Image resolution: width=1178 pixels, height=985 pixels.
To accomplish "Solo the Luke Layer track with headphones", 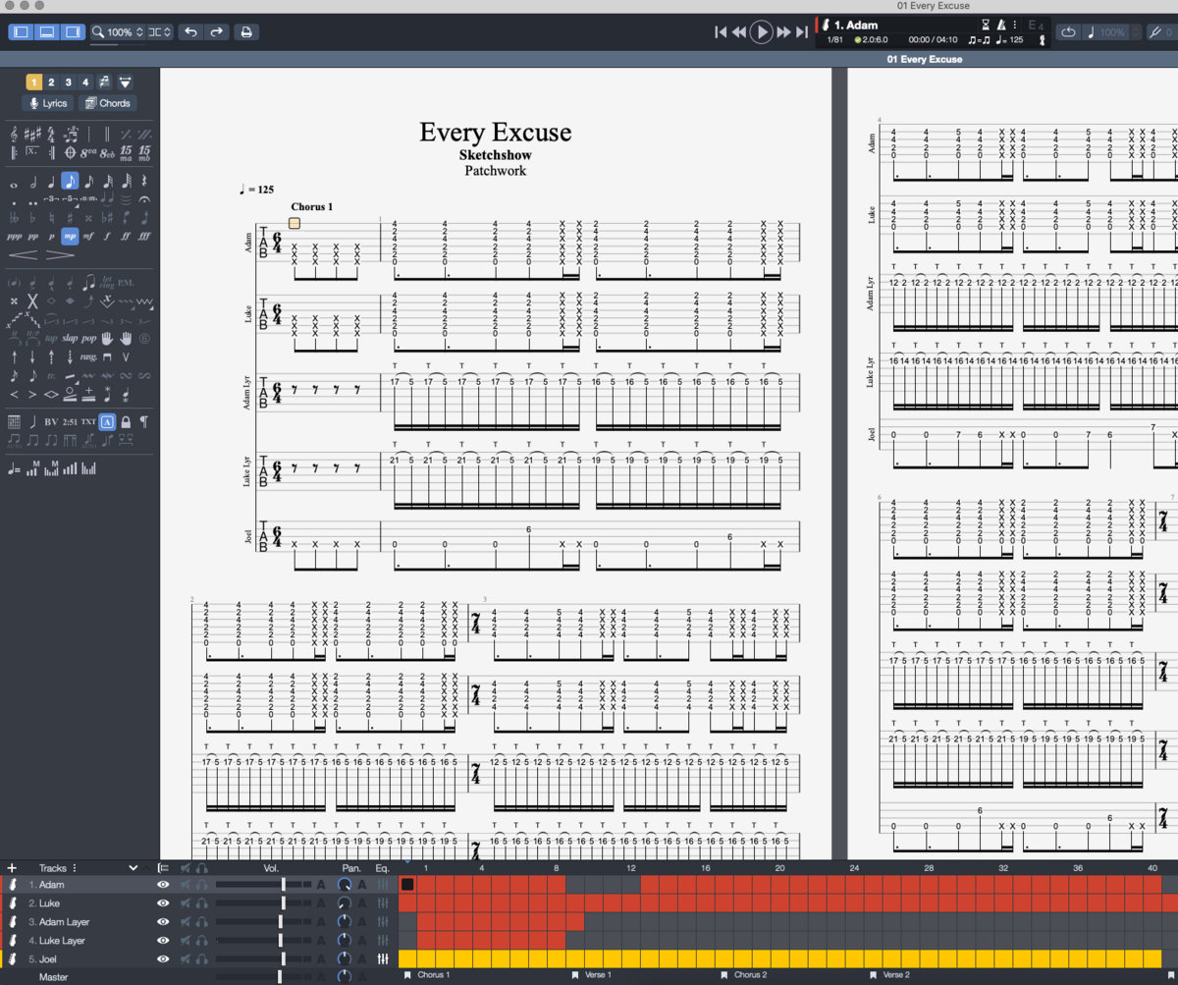I will [201, 941].
